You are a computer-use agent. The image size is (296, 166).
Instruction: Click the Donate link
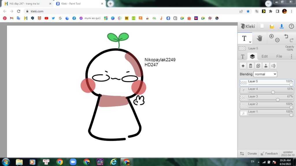click(252, 154)
